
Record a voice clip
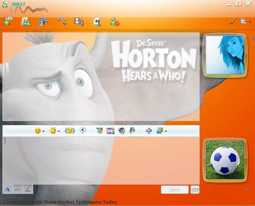pyautogui.click(x=83, y=130)
